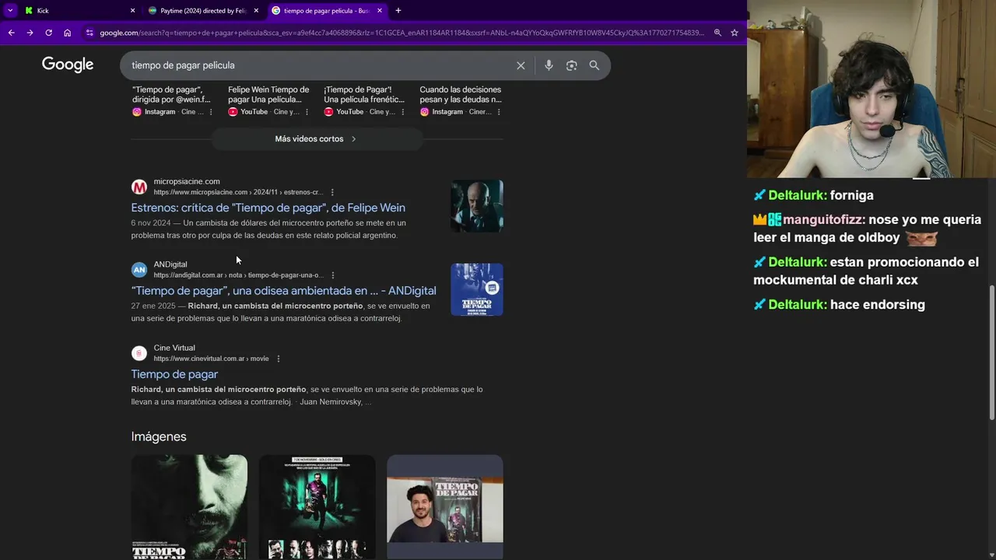Open the image of man beside poster

click(x=445, y=507)
